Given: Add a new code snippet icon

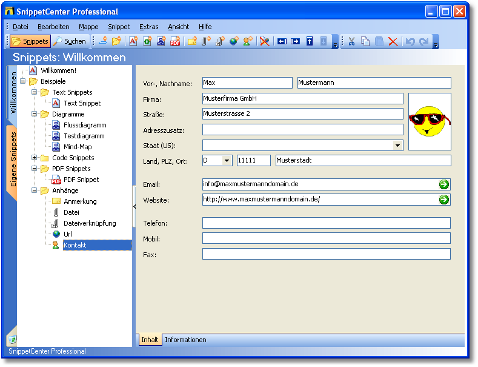Looking at the screenshot, I should click(147, 41).
